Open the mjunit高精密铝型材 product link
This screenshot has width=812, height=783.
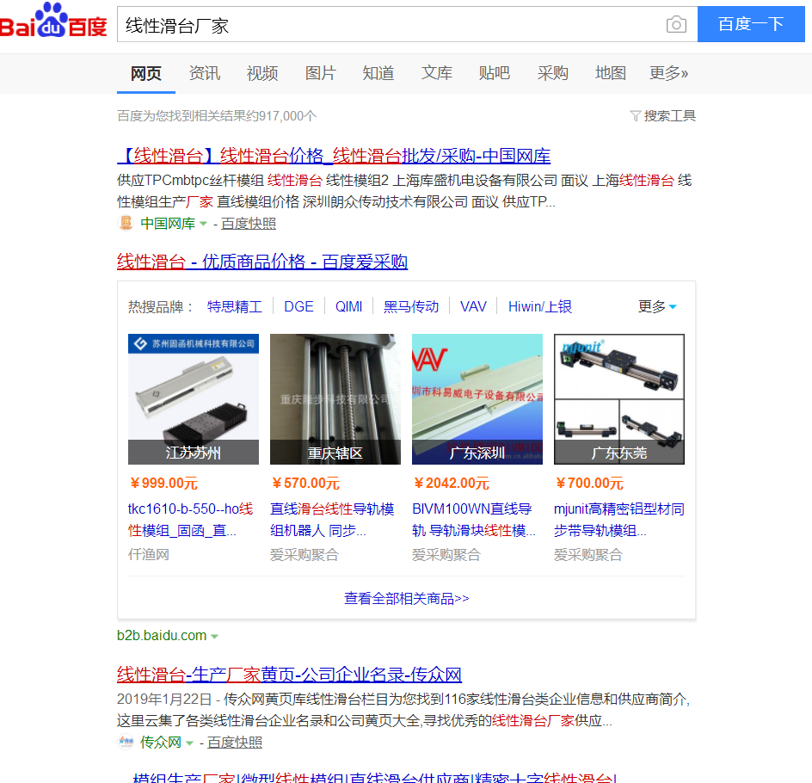click(x=619, y=520)
